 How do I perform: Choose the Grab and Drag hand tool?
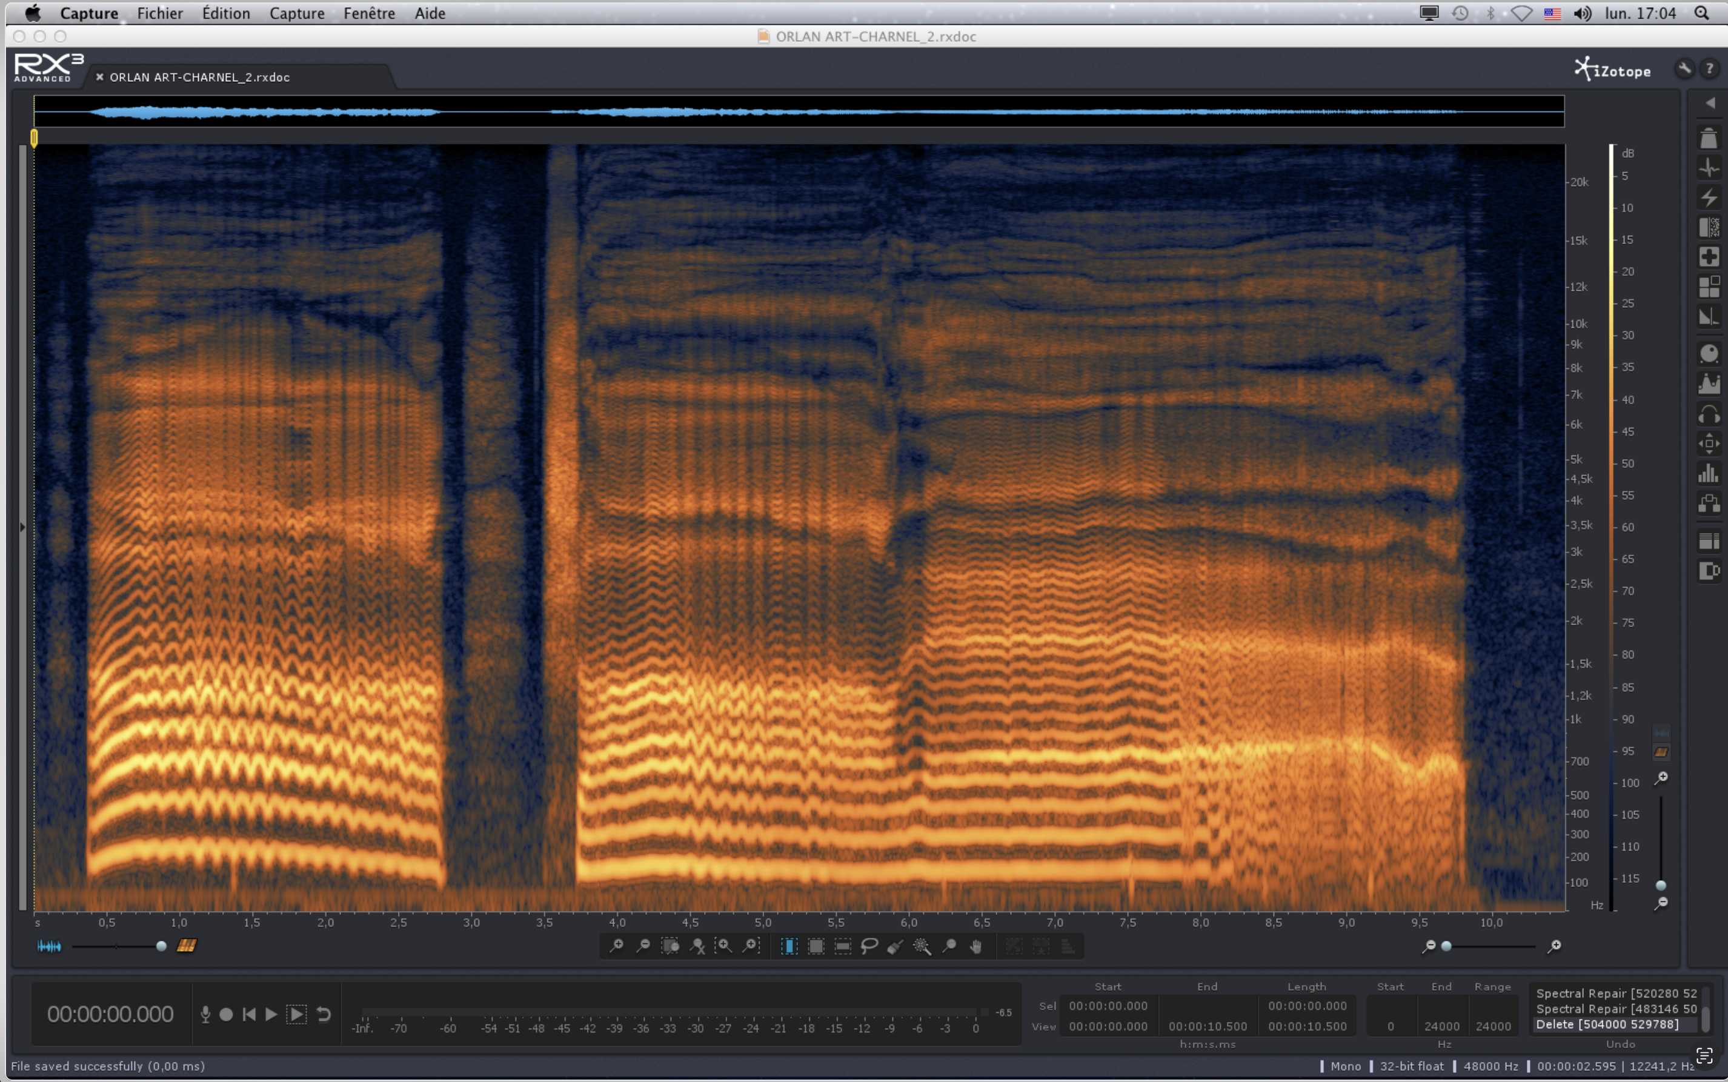976,946
